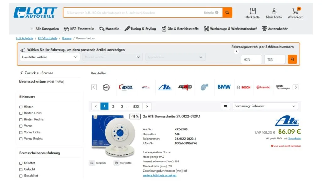Switch to grid view icon
Image resolution: width=322 pixels, height=181 pixels.
pos(225,106)
